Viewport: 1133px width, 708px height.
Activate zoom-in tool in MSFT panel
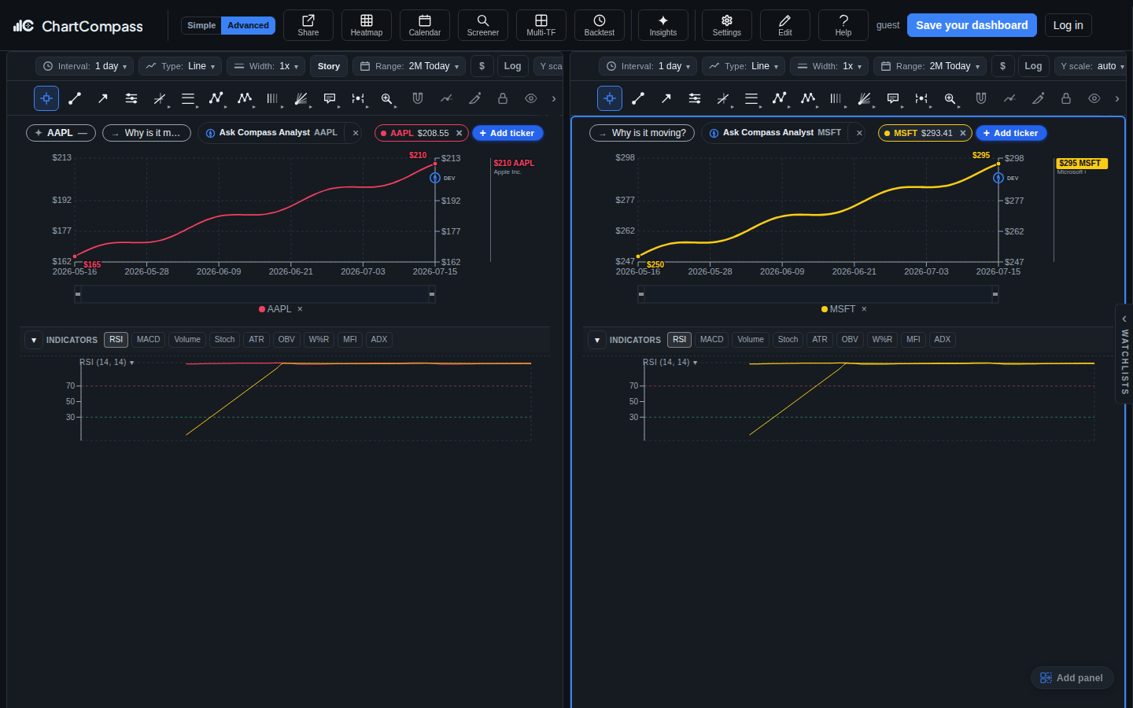(x=950, y=98)
